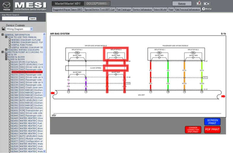Open B2538 [WATER HEATER] Unst... entry

[27, 146]
